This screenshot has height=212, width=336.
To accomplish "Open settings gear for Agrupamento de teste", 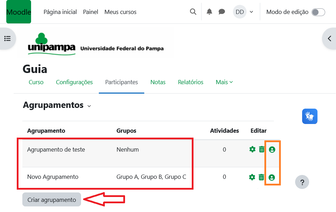I will 252,149.
